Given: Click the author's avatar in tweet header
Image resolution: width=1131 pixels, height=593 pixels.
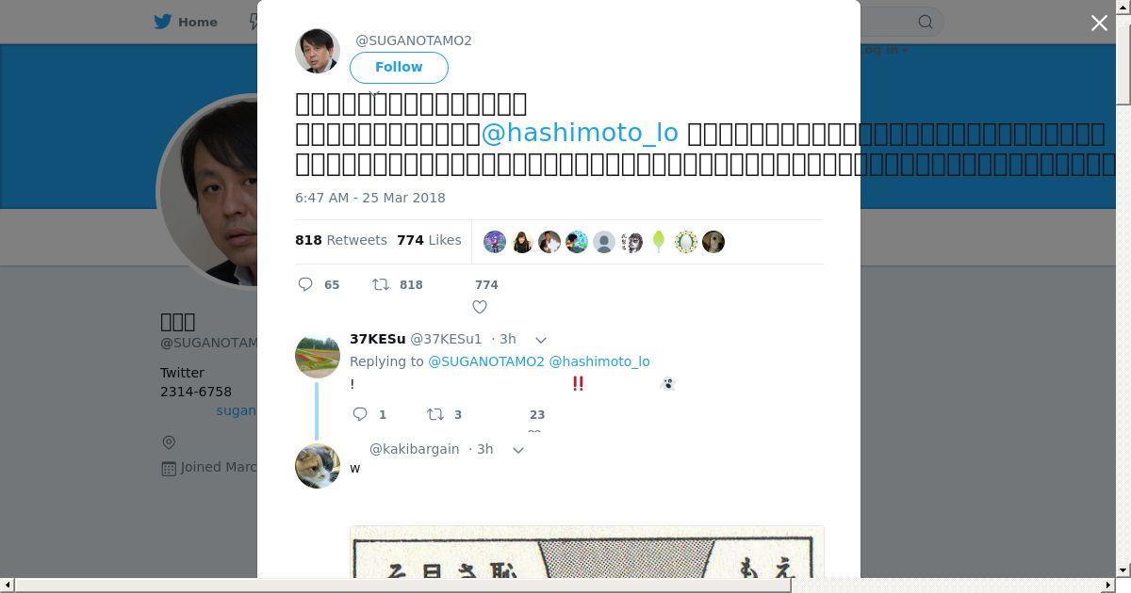Looking at the screenshot, I should click(x=318, y=51).
